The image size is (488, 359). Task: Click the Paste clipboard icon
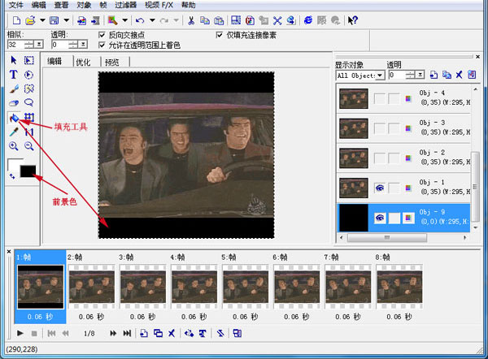coord(219,20)
